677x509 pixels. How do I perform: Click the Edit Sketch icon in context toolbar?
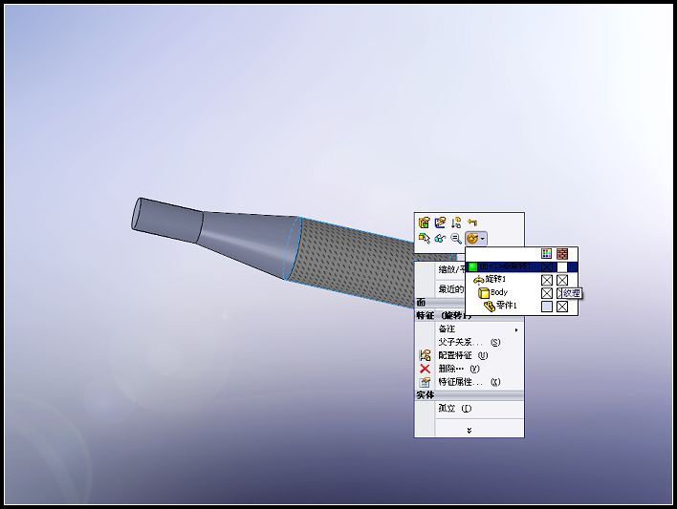[440, 223]
